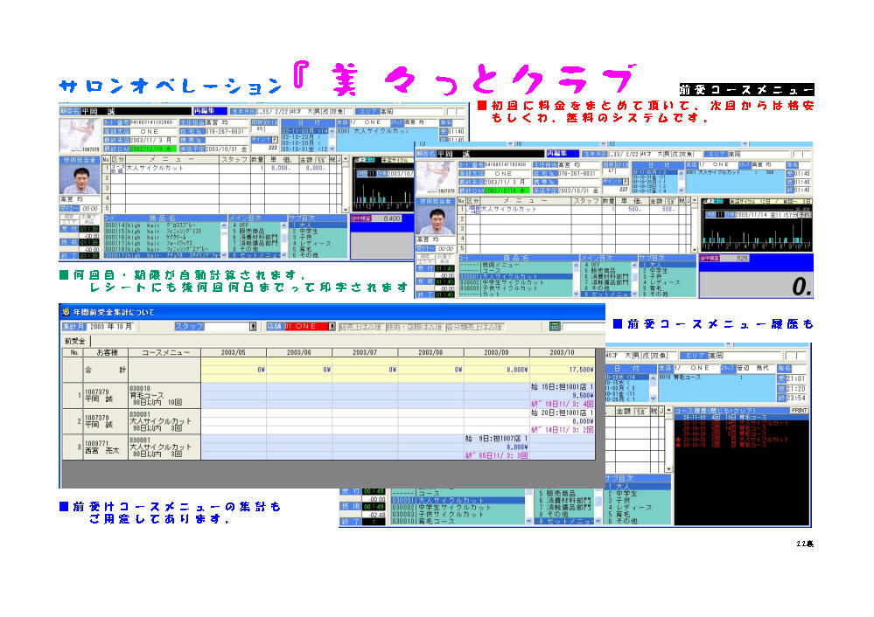This screenshot has width=874, height=617.
Task: Click the calculator icon in 年間前受金集計 toolbar
Action: 554,326
